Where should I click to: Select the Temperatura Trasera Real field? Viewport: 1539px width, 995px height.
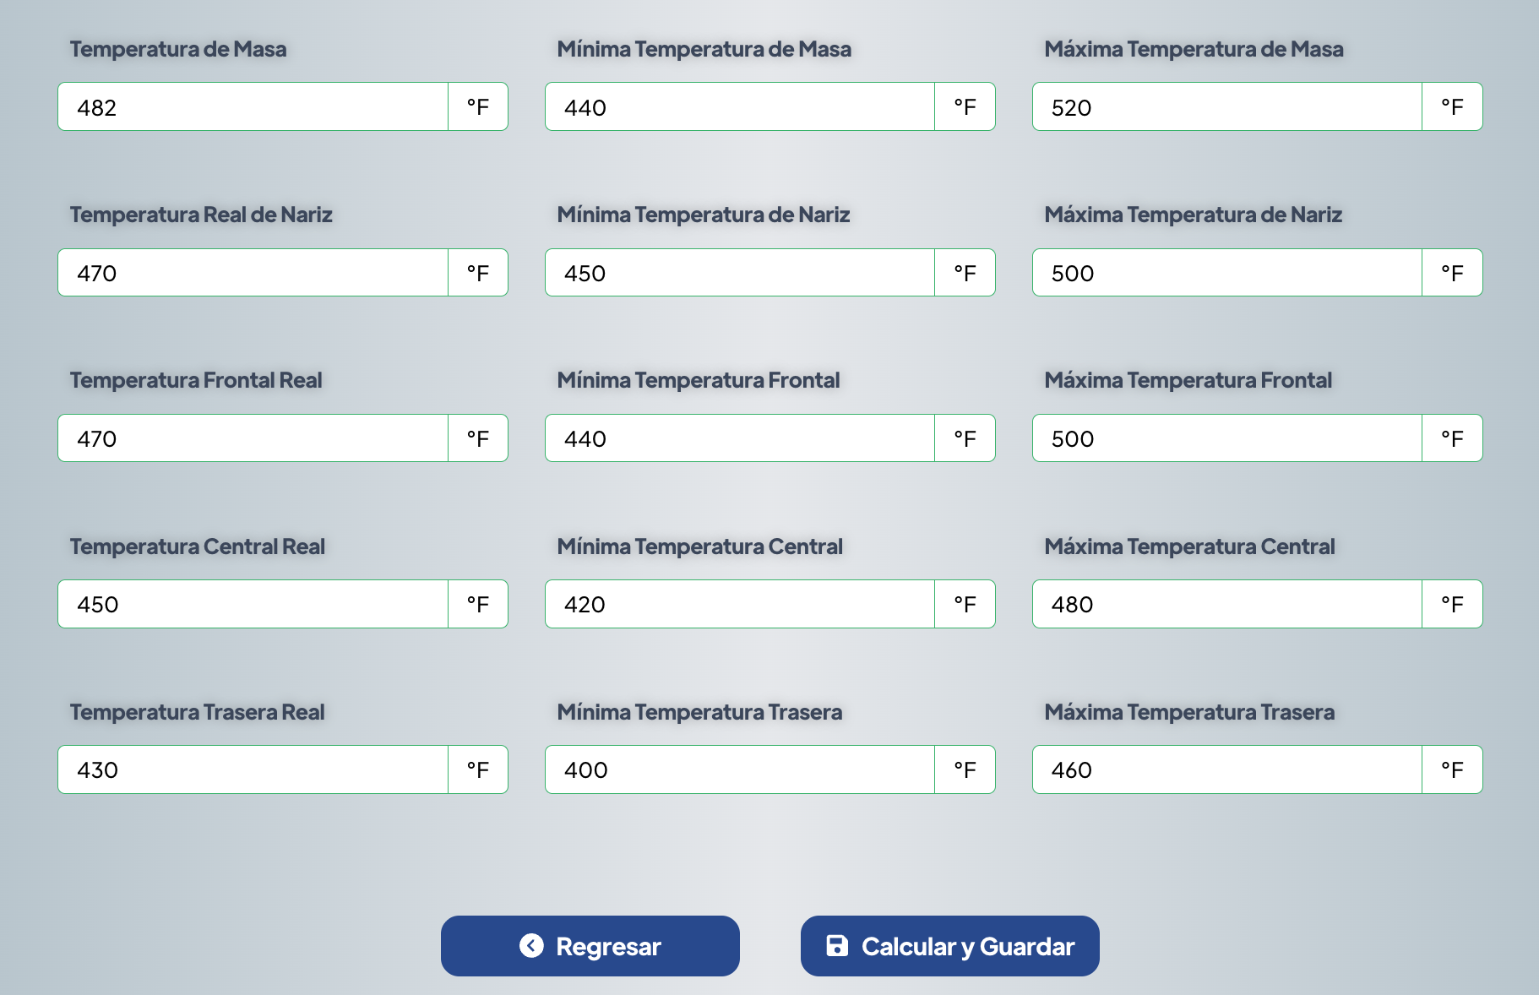click(253, 769)
